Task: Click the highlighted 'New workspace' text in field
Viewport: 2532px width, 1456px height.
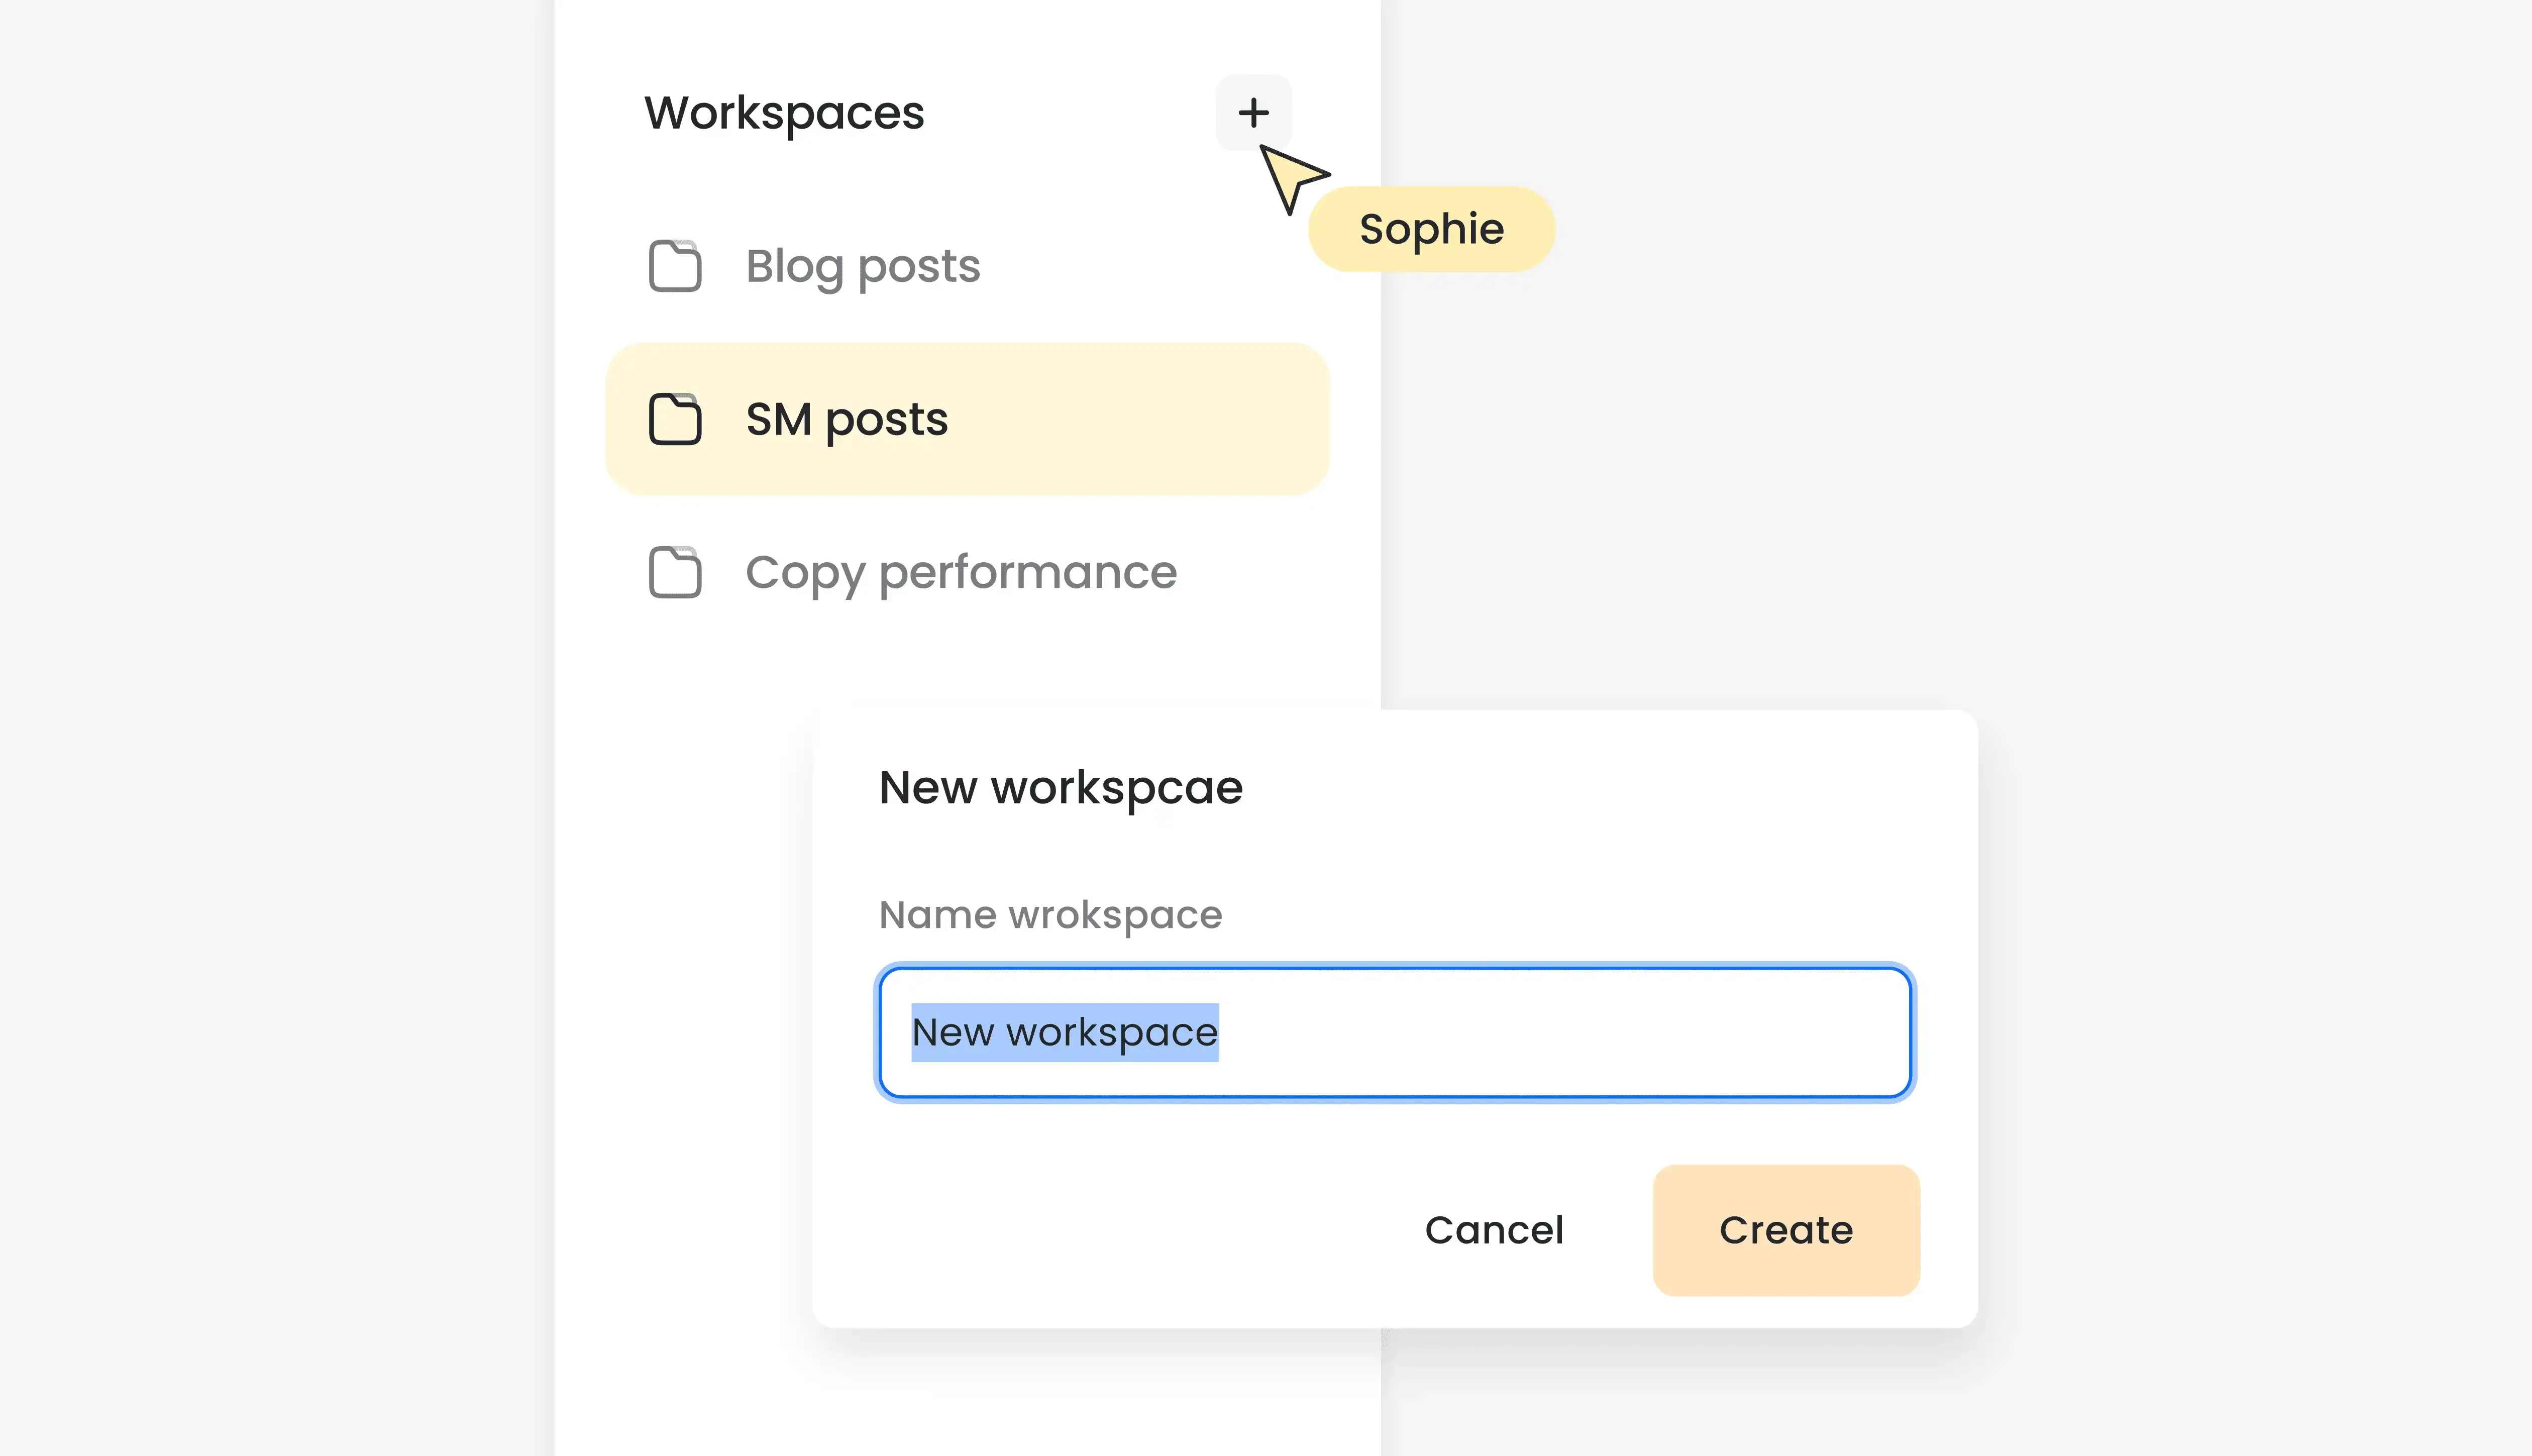Action: (1065, 1032)
